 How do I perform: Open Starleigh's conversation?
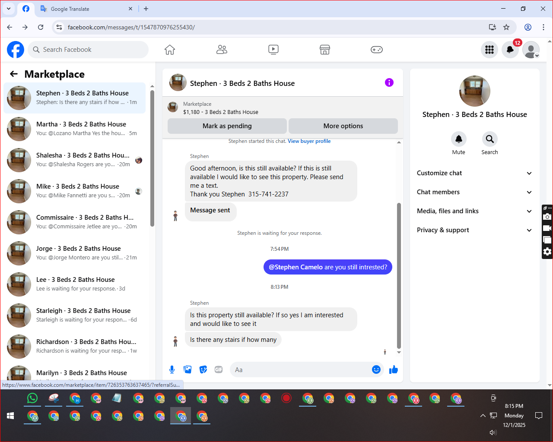(x=75, y=316)
